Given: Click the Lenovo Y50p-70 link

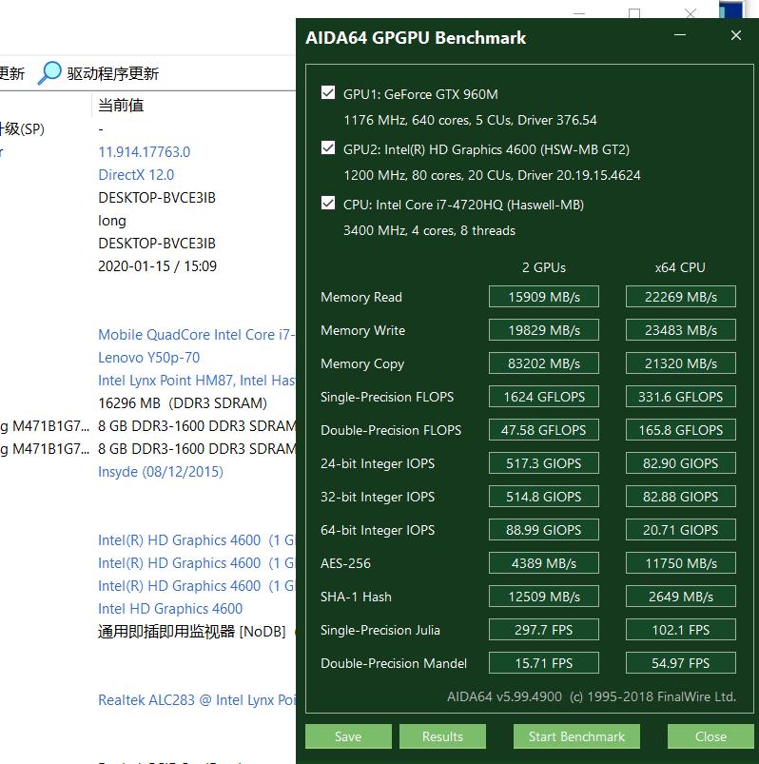Looking at the screenshot, I should pos(148,358).
